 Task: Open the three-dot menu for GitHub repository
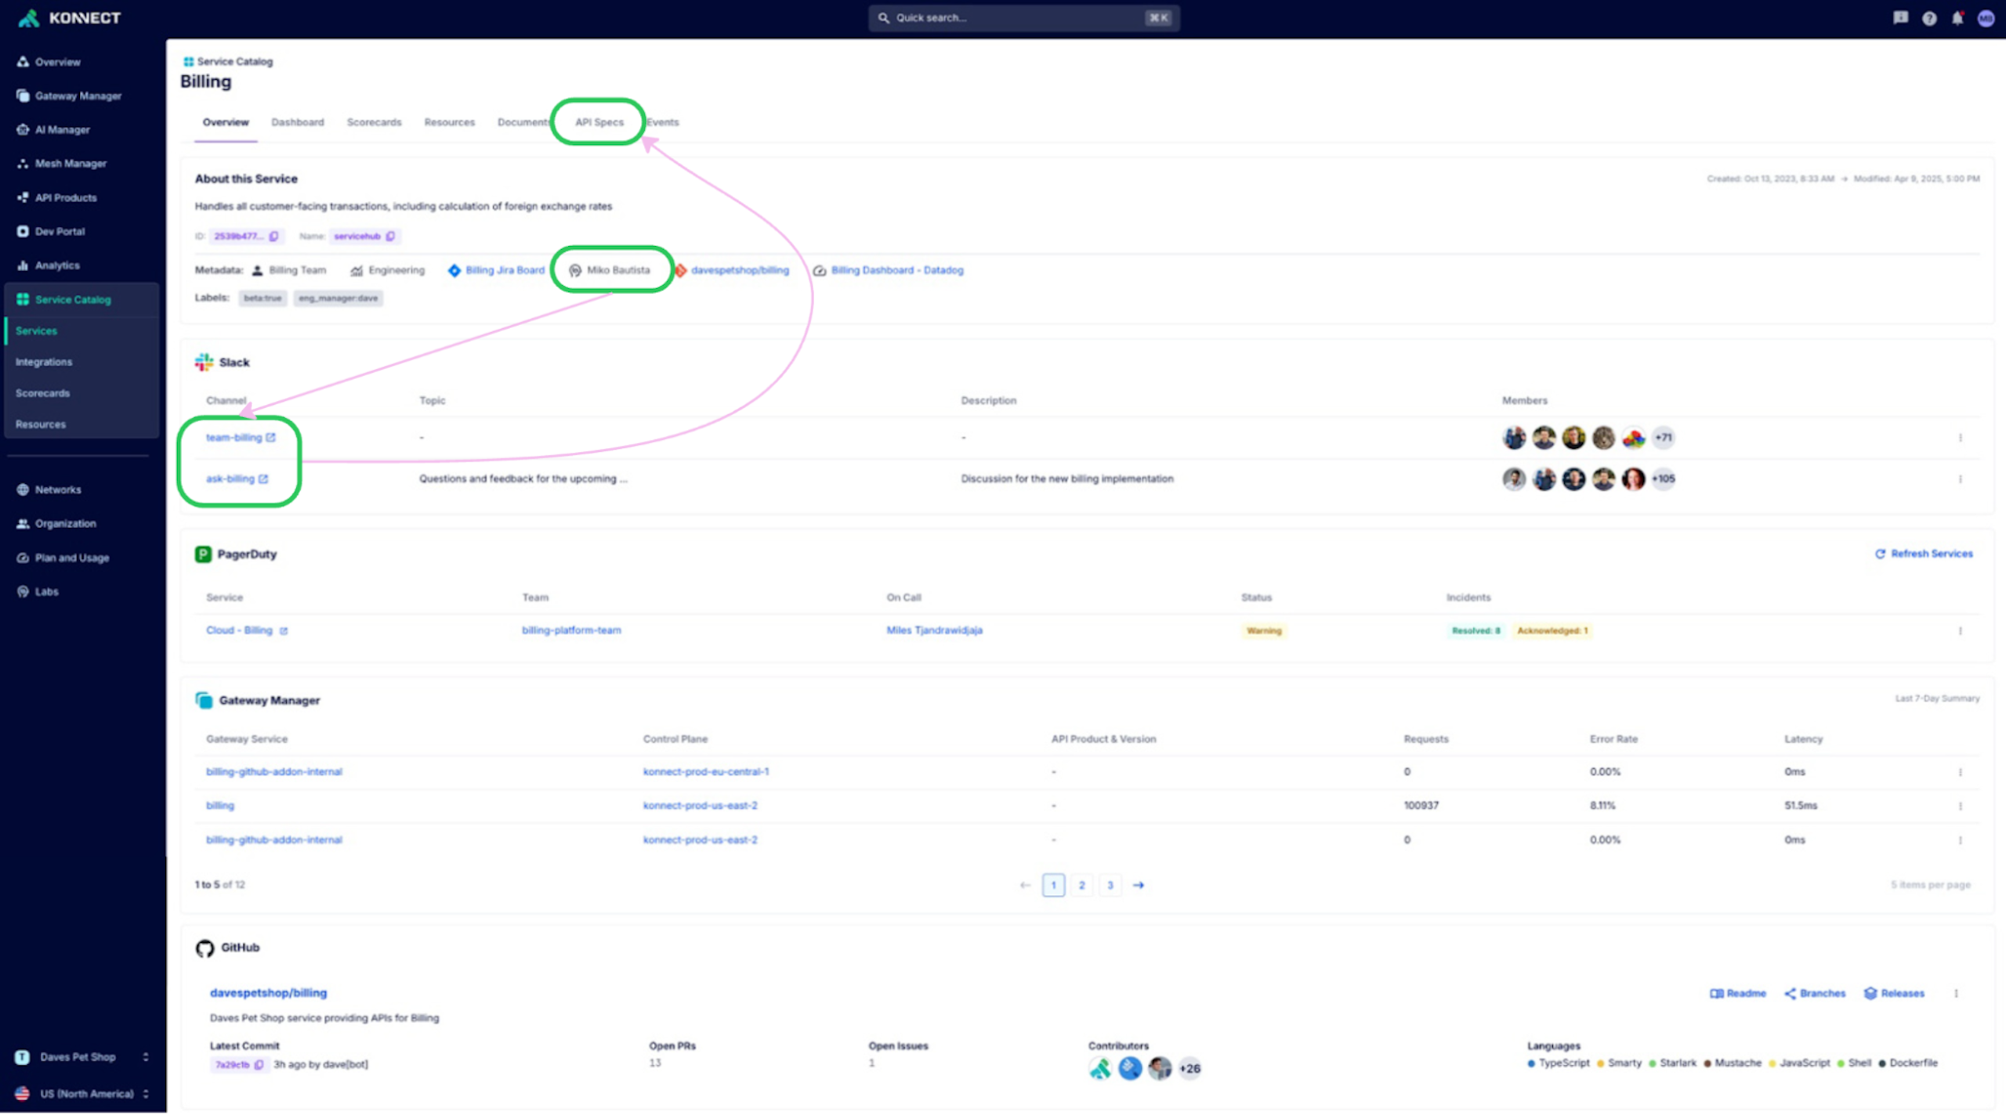[x=1955, y=993]
